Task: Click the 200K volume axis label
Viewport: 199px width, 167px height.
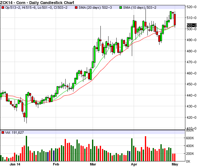Action: [x=190, y=154]
